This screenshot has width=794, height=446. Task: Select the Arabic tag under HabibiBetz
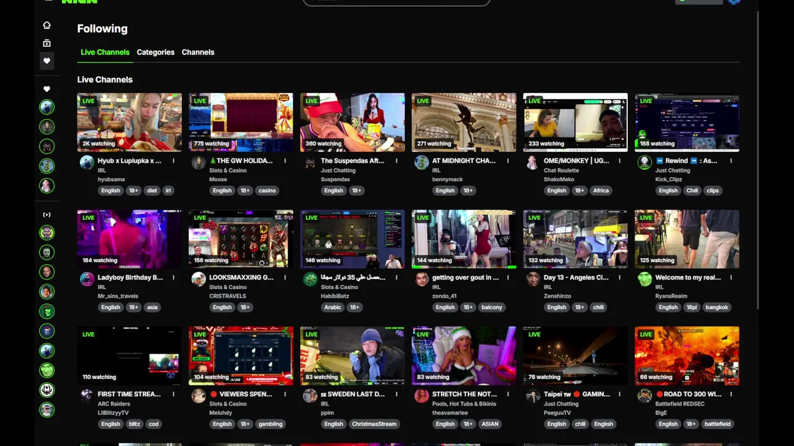pyautogui.click(x=333, y=307)
